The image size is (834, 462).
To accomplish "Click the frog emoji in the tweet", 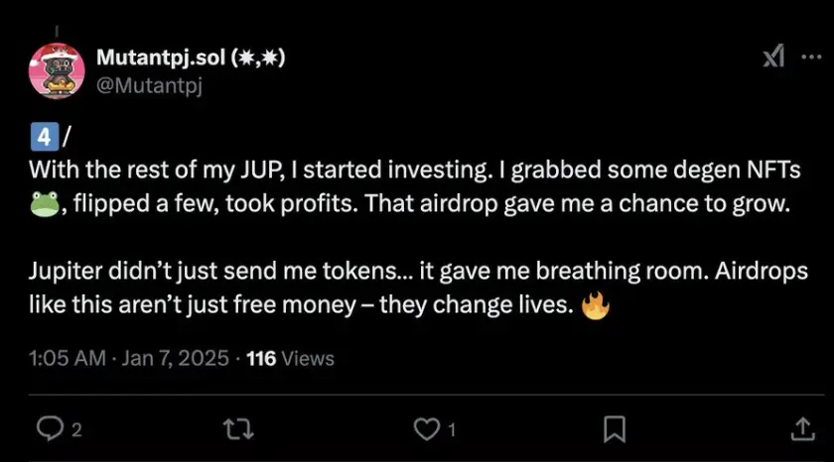I will tap(45, 205).
